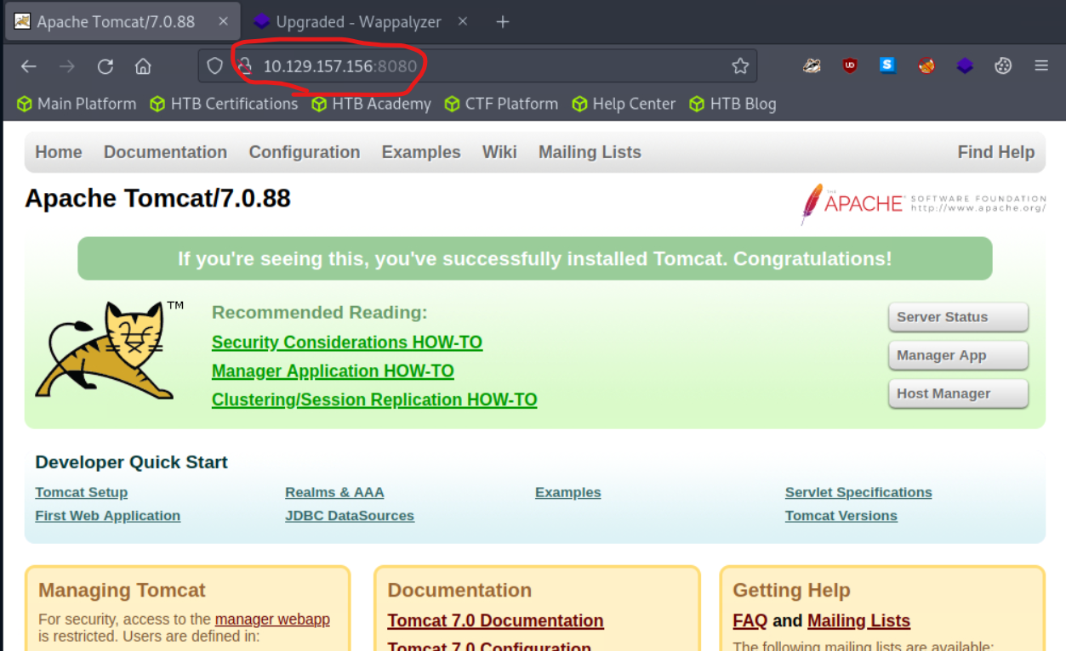Switch to the Upgraded - Wappalyzer tab
The width and height of the screenshot is (1066, 651).
[362, 22]
